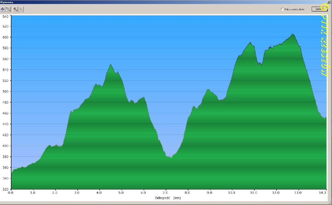332x205 pixels.
Task: Click the profile peak near 4.5 km
Action: tap(111, 65)
